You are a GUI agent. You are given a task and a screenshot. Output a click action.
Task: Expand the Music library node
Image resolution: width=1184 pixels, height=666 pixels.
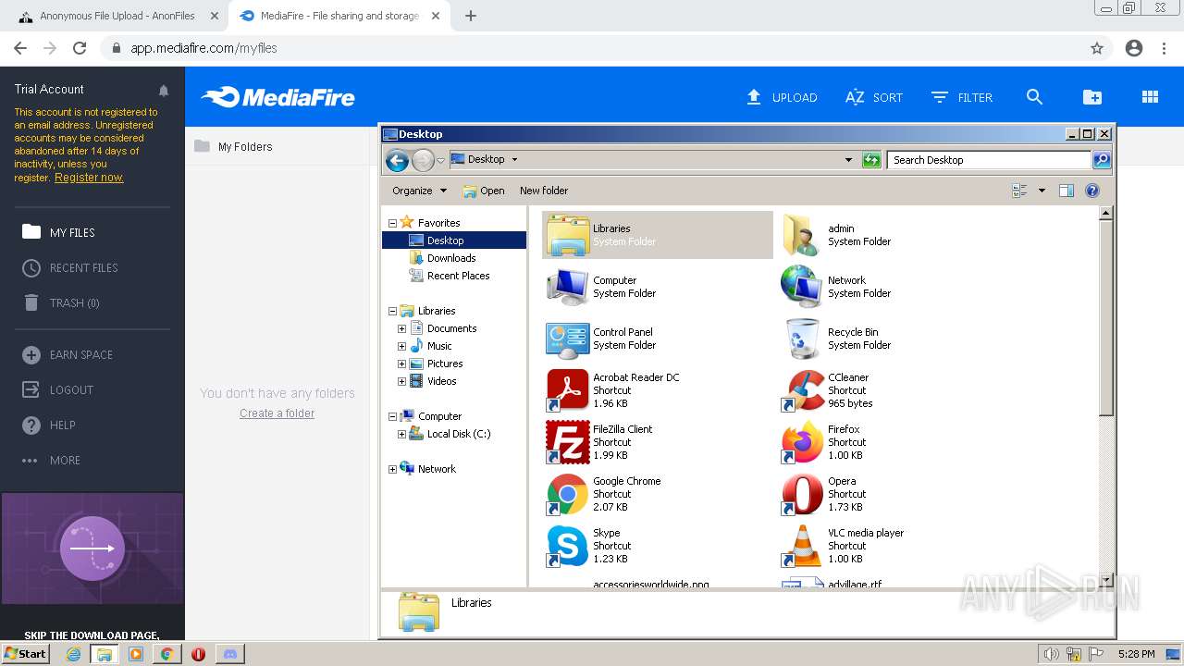click(401, 346)
